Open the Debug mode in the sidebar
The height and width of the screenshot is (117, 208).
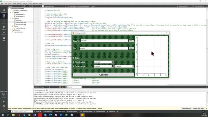pos(4,27)
